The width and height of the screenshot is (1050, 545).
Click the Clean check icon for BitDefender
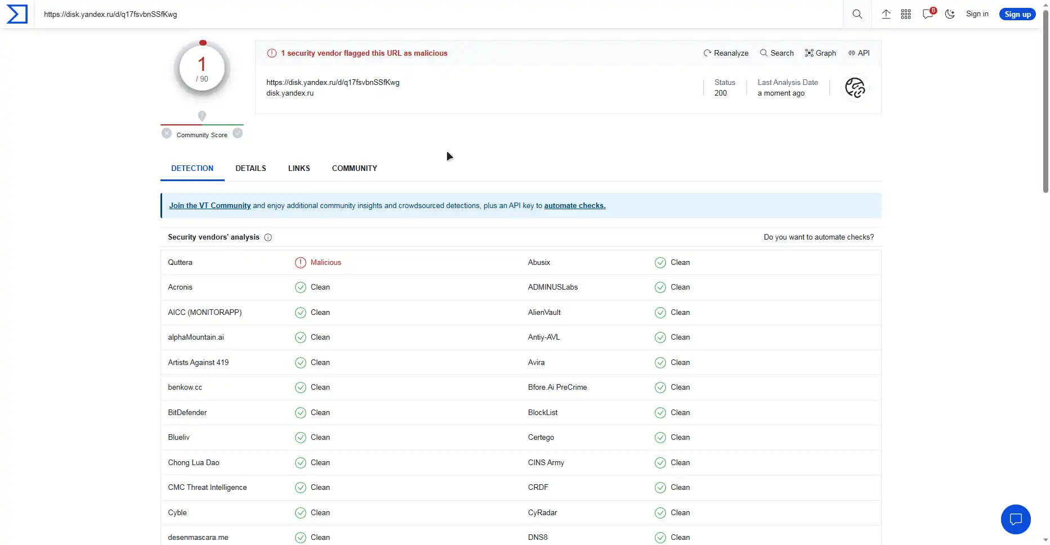(x=301, y=413)
